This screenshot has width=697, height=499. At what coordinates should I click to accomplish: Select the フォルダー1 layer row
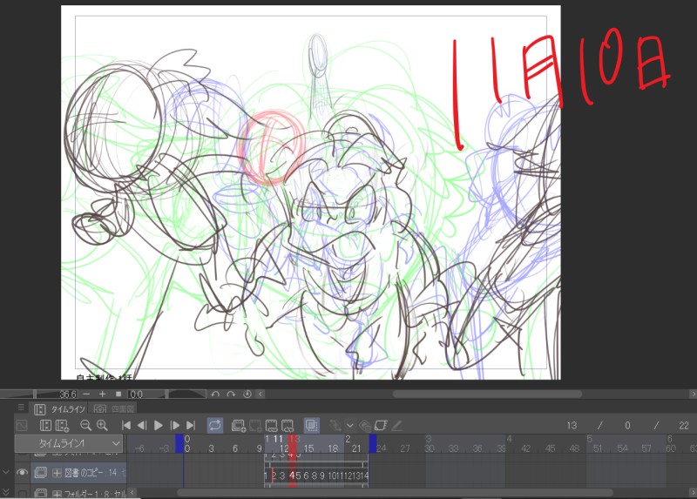[x=78, y=493]
